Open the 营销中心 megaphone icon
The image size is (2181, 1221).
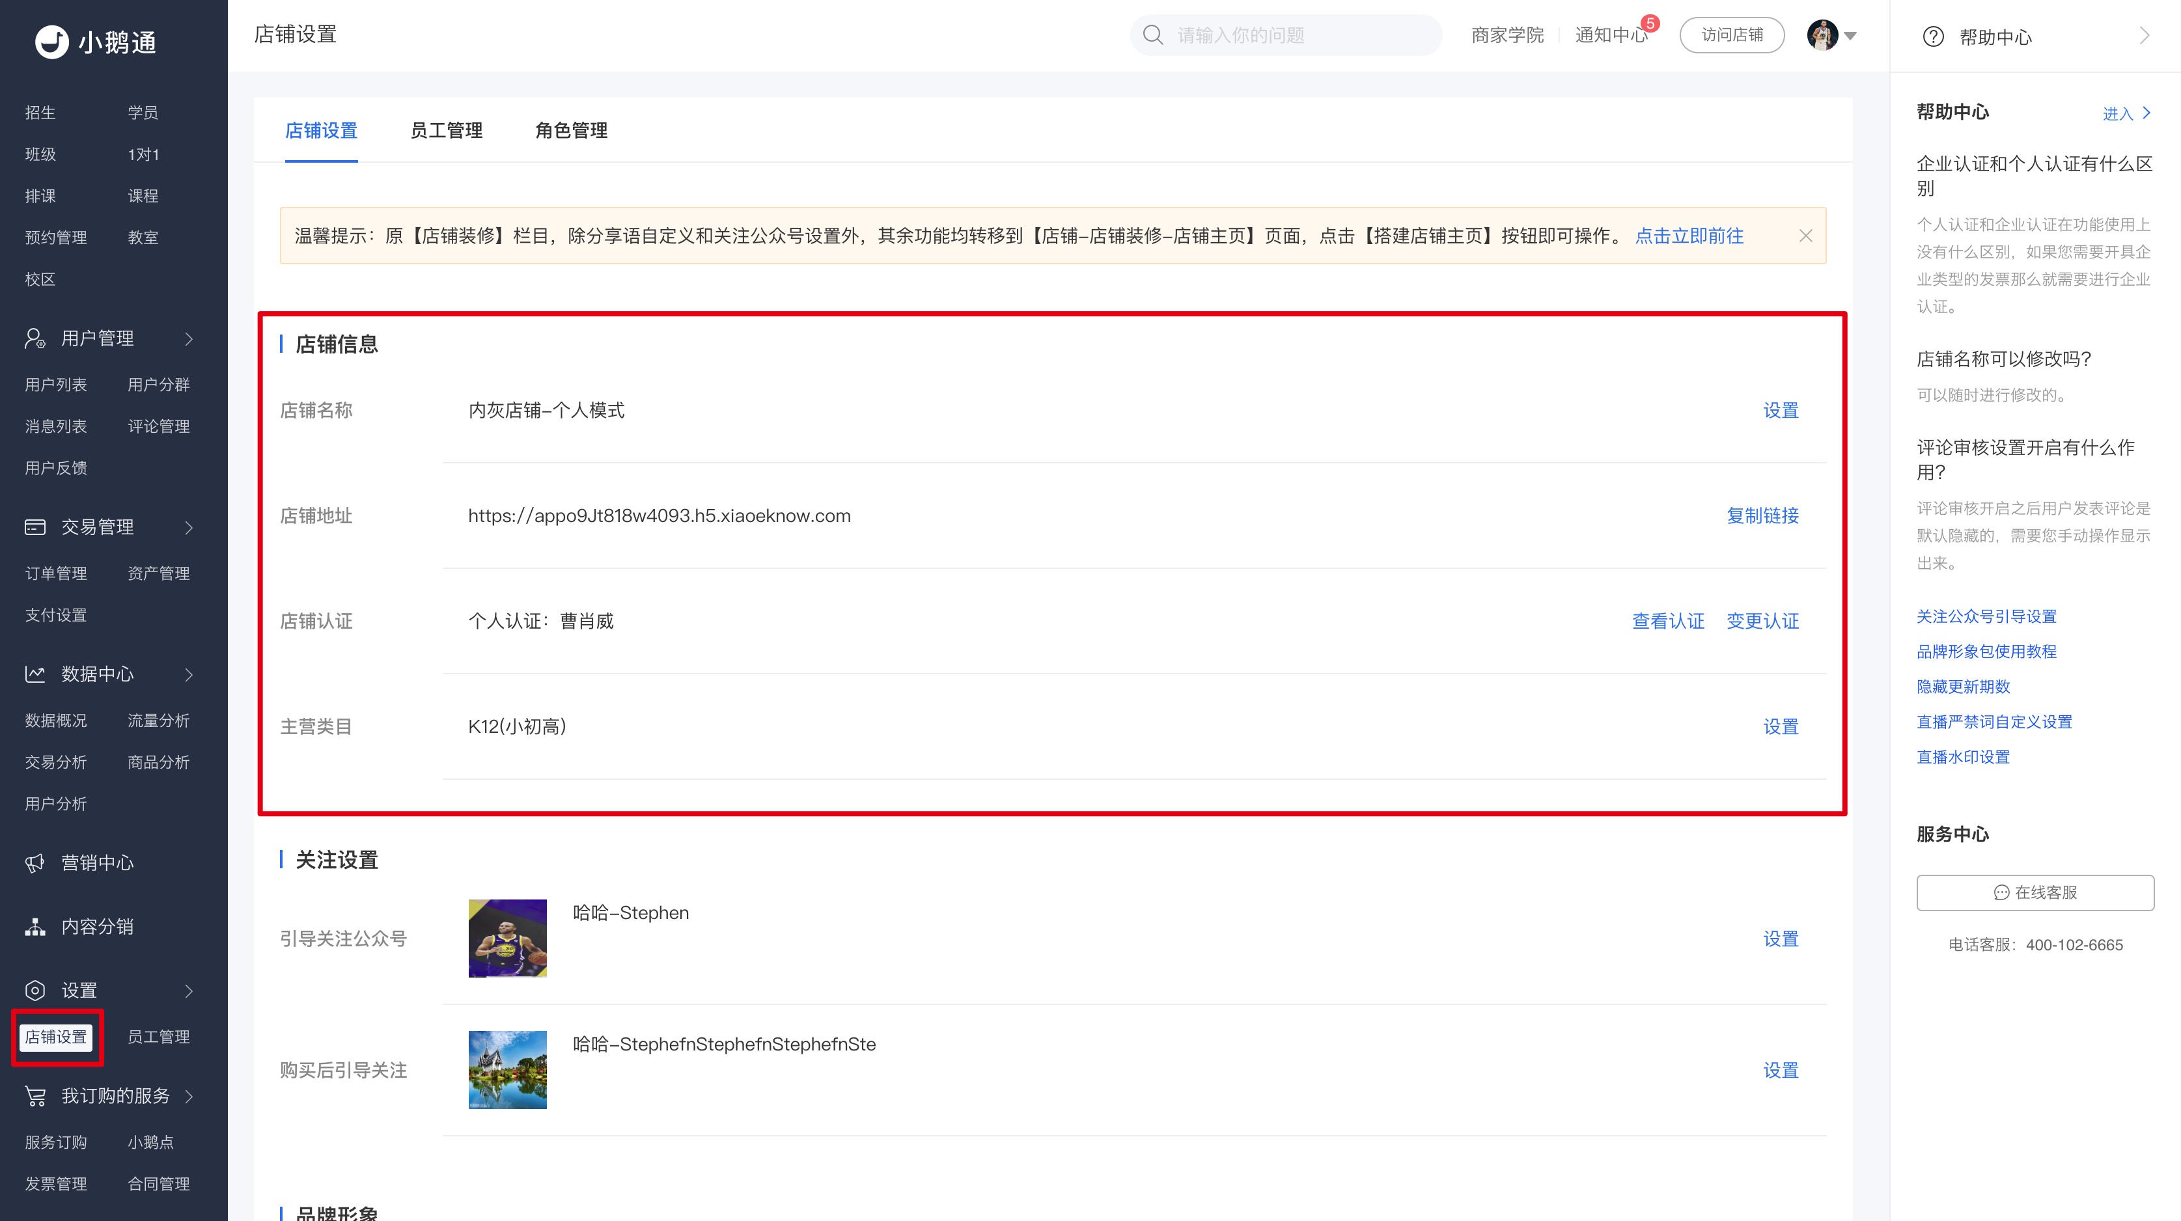(x=35, y=863)
